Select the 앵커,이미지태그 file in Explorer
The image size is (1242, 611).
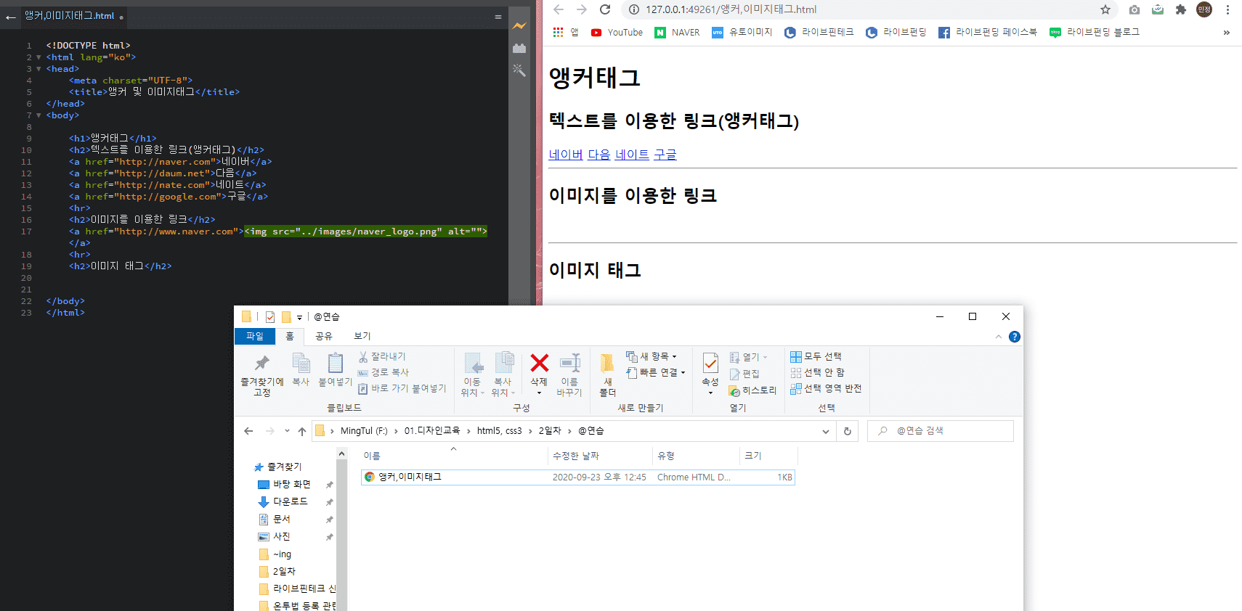click(577, 477)
